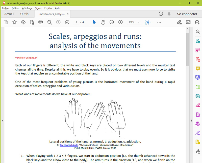Click Se connecter to sign in
Screen dimensions: 202x163
[x=187, y=14]
